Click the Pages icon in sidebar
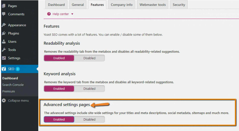Viewport: 239px width, 131px height. (x=4, y=6)
